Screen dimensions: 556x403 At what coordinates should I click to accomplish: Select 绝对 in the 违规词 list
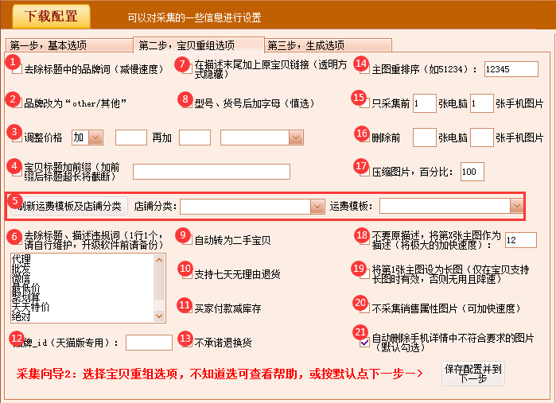(21, 316)
